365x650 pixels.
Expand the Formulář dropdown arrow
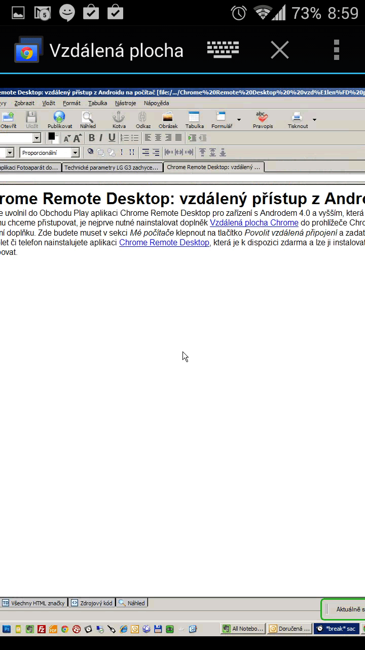[239, 120]
